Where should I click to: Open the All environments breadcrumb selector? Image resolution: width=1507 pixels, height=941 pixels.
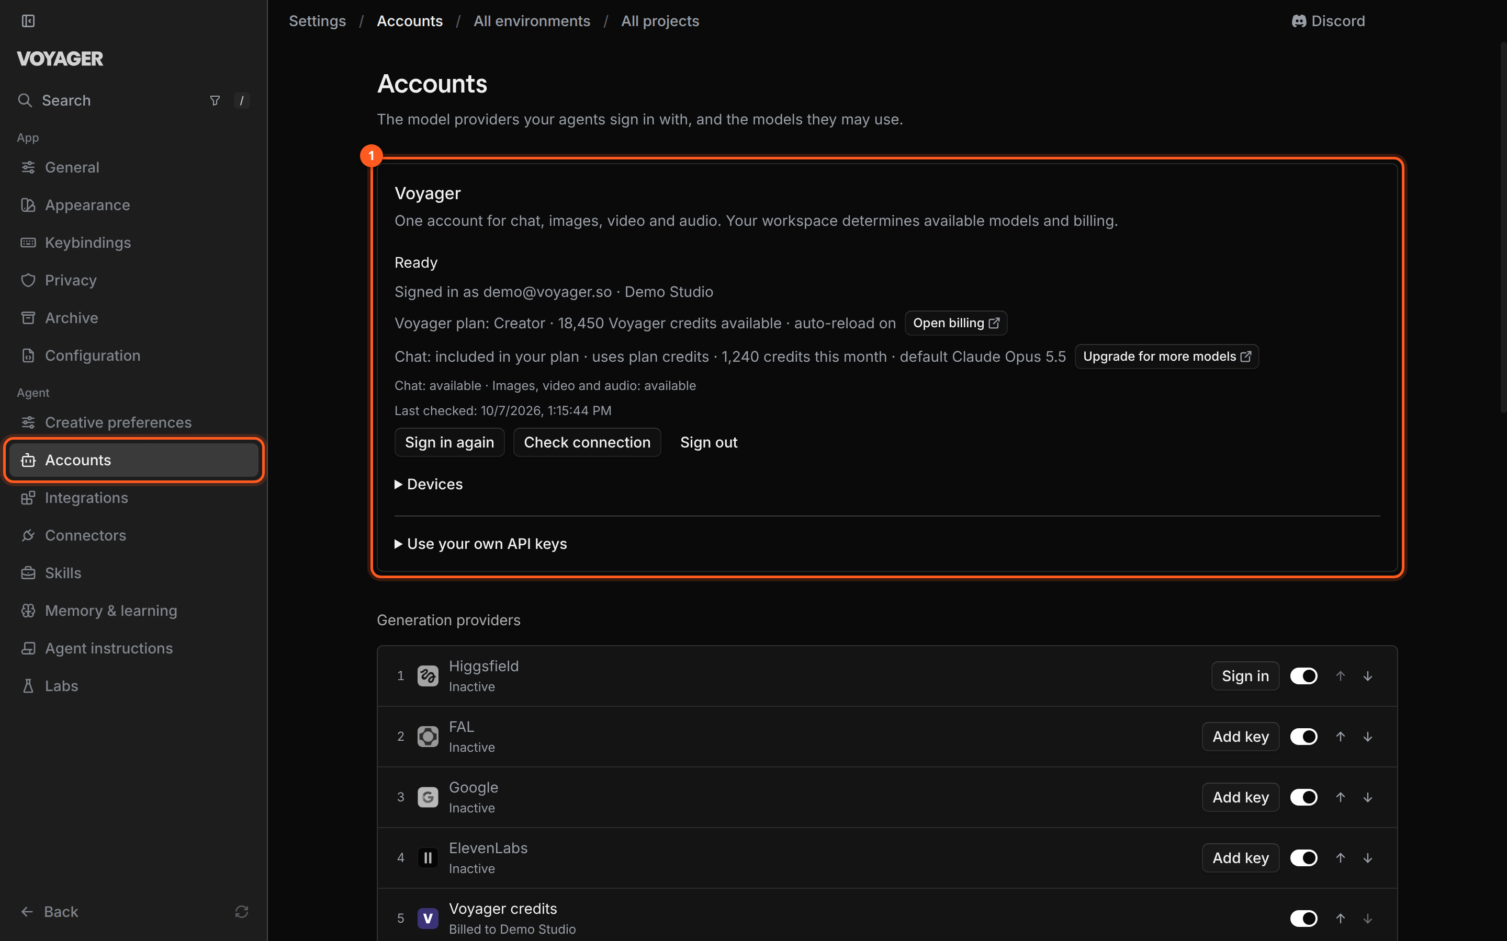531,21
